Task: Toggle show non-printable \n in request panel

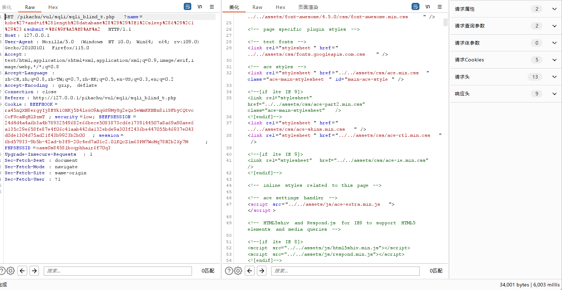Action: [200, 6]
